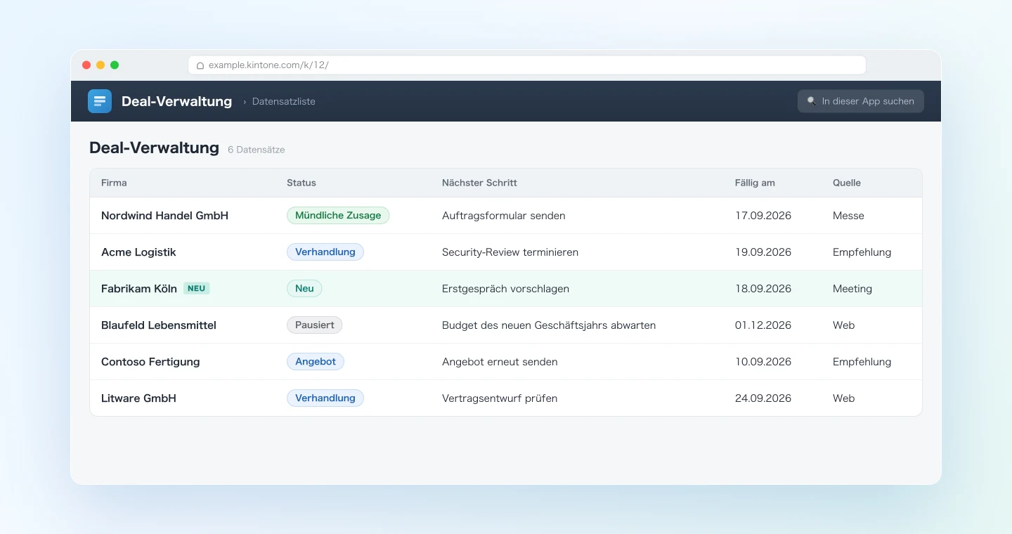Maximize the window with green button

(115, 65)
